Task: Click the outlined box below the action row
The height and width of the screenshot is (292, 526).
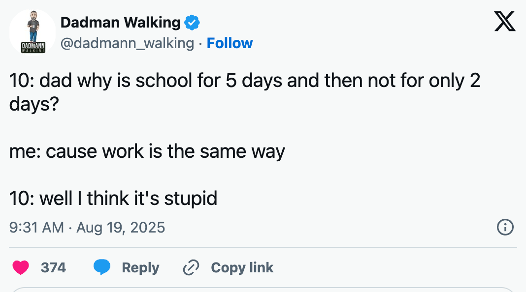Action: coord(263,289)
